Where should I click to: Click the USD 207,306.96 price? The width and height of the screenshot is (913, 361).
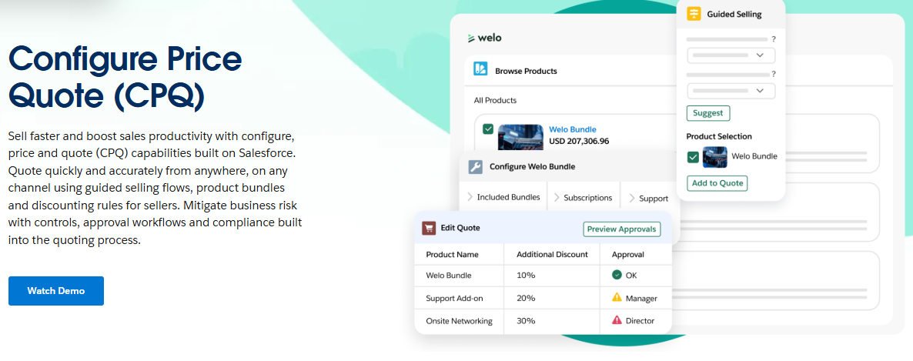pyautogui.click(x=579, y=141)
